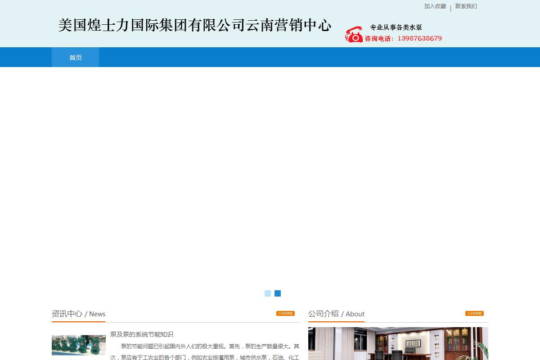
Task: Switch to the light blue carousel dot
Action: (x=268, y=293)
